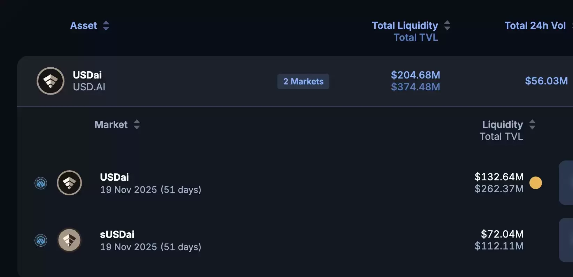
Task: Click the Market column header label
Action: [111, 125]
